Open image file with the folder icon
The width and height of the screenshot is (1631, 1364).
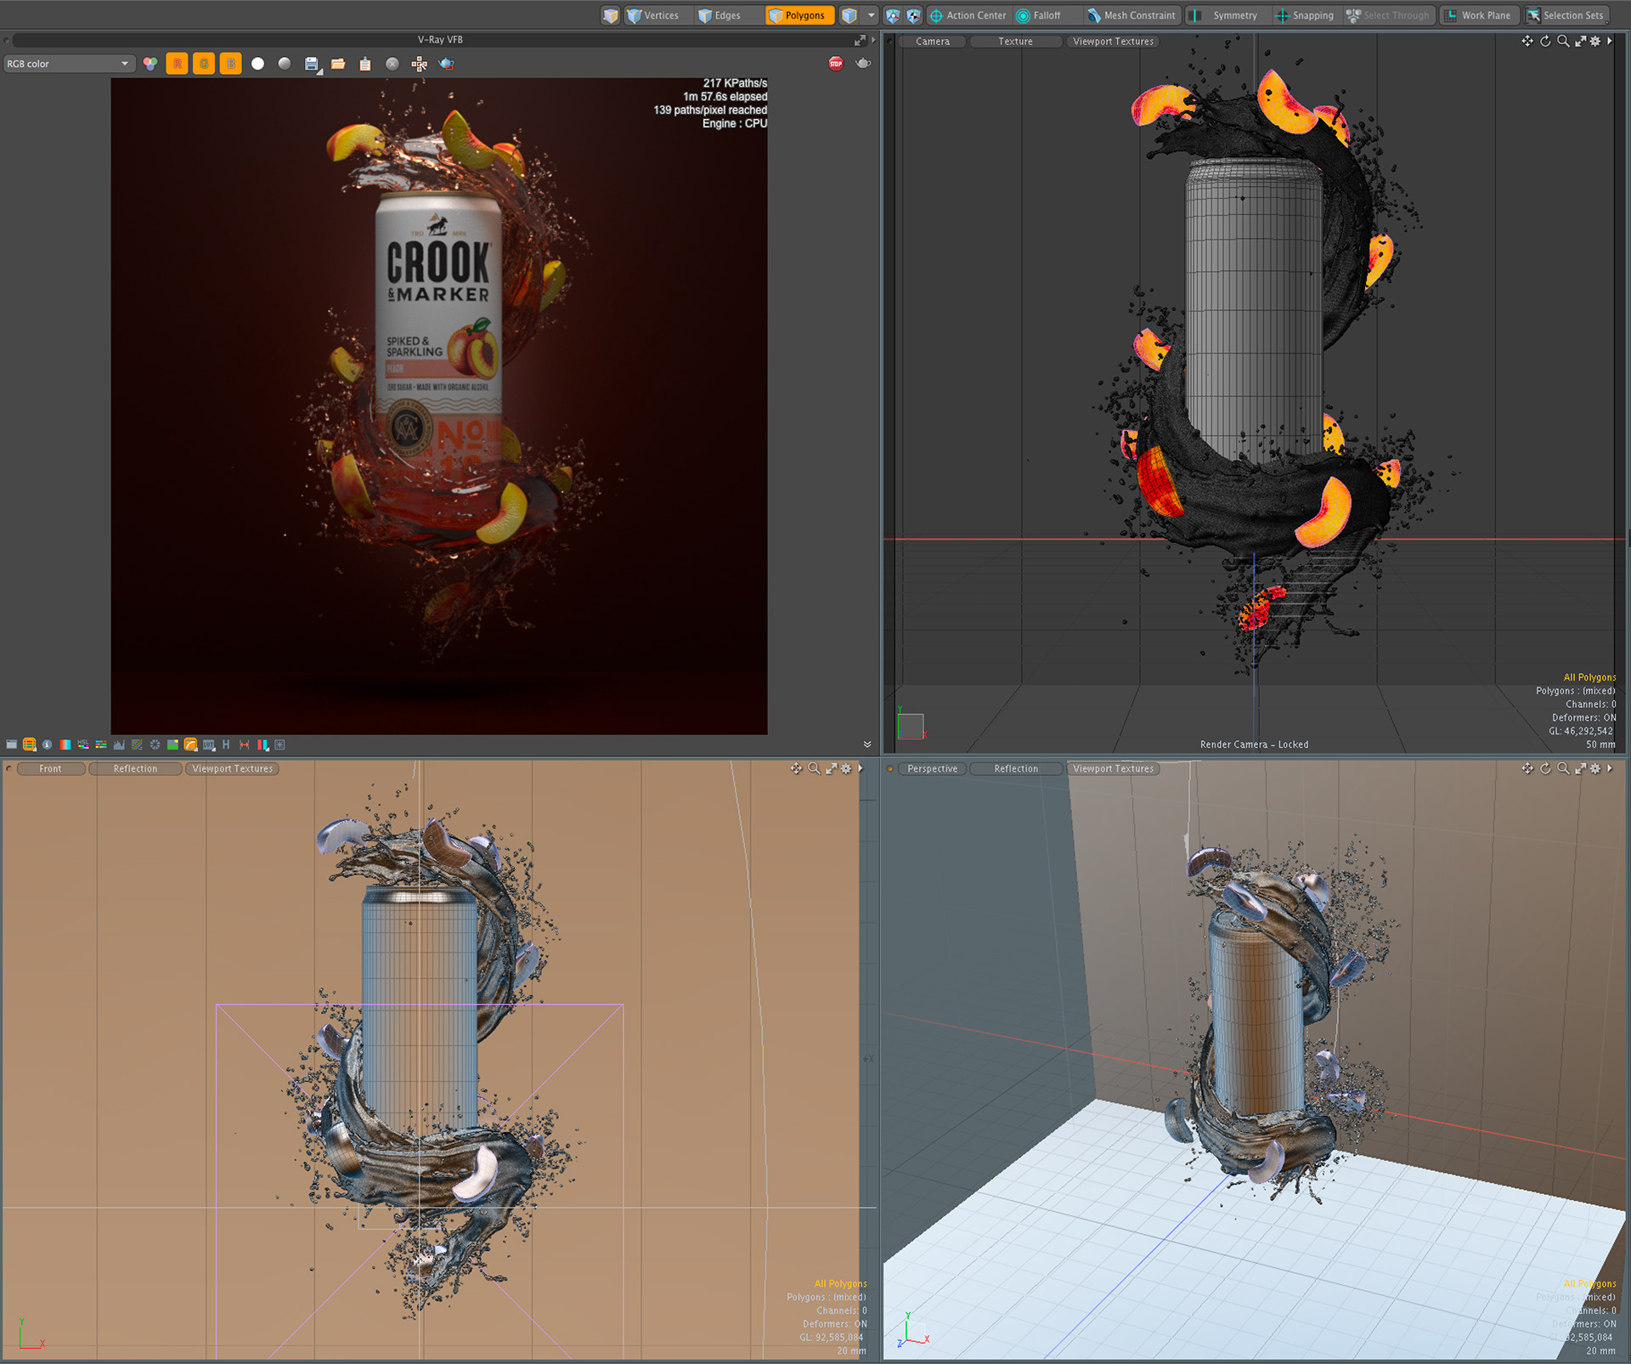338,64
